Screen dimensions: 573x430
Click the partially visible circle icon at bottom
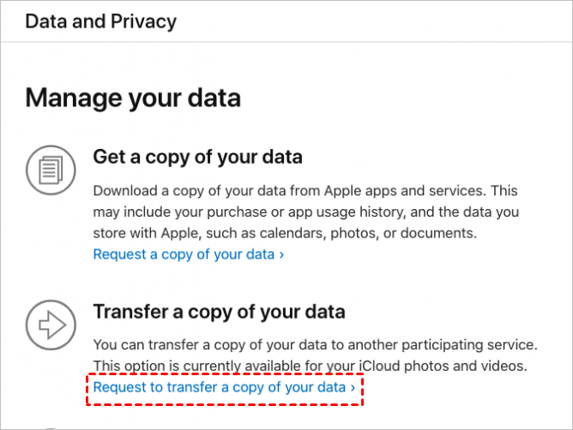[x=51, y=427]
